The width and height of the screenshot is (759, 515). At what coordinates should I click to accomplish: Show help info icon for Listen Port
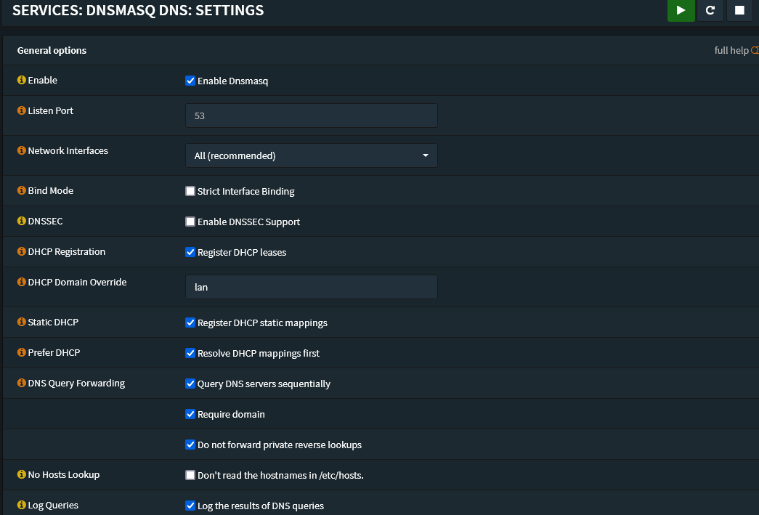point(21,110)
